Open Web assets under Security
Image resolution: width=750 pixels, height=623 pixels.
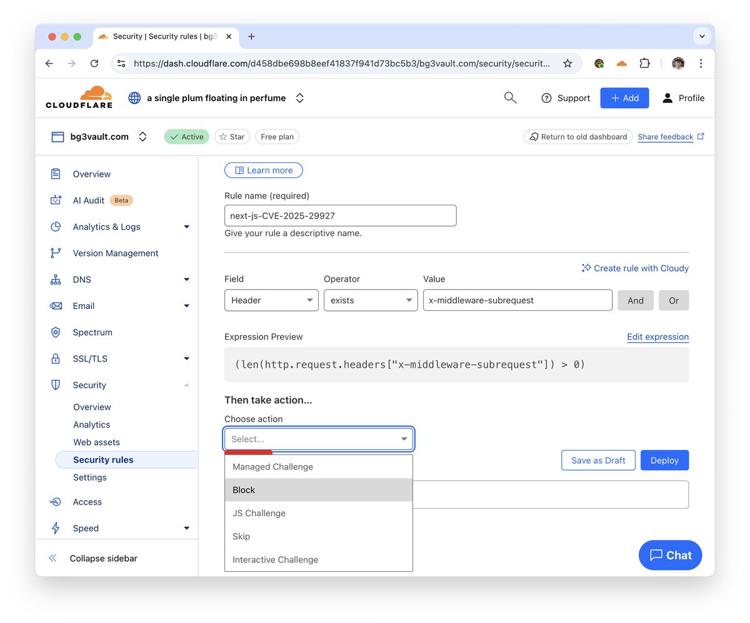point(96,442)
